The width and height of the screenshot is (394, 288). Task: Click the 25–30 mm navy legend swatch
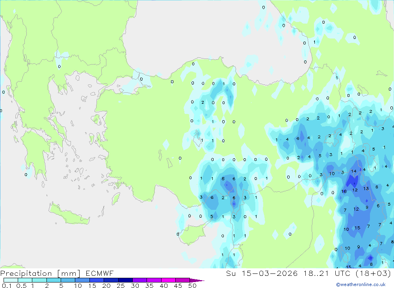[125, 280]
